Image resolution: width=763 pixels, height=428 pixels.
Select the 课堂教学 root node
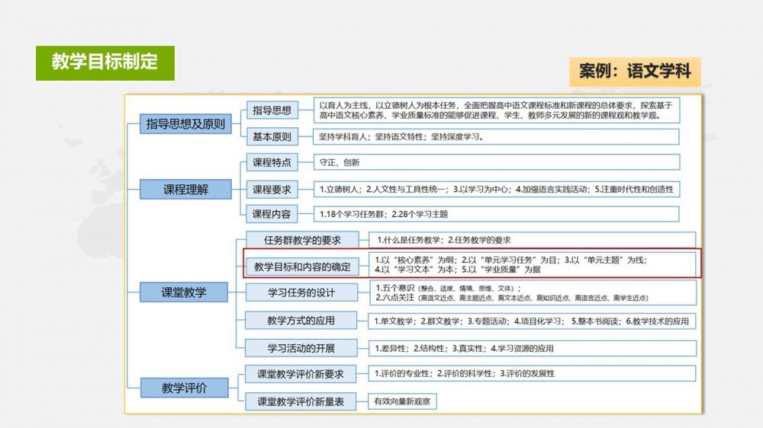[183, 292]
